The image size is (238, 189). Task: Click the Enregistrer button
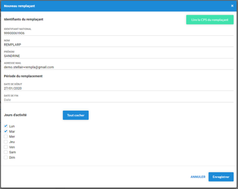(221, 177)
